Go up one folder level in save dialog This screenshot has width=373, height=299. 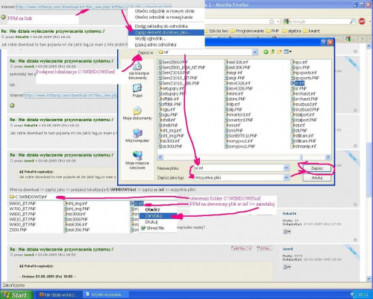[x=272, y=52]
